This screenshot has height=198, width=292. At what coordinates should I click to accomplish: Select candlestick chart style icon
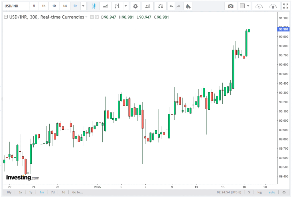[93, 6]
